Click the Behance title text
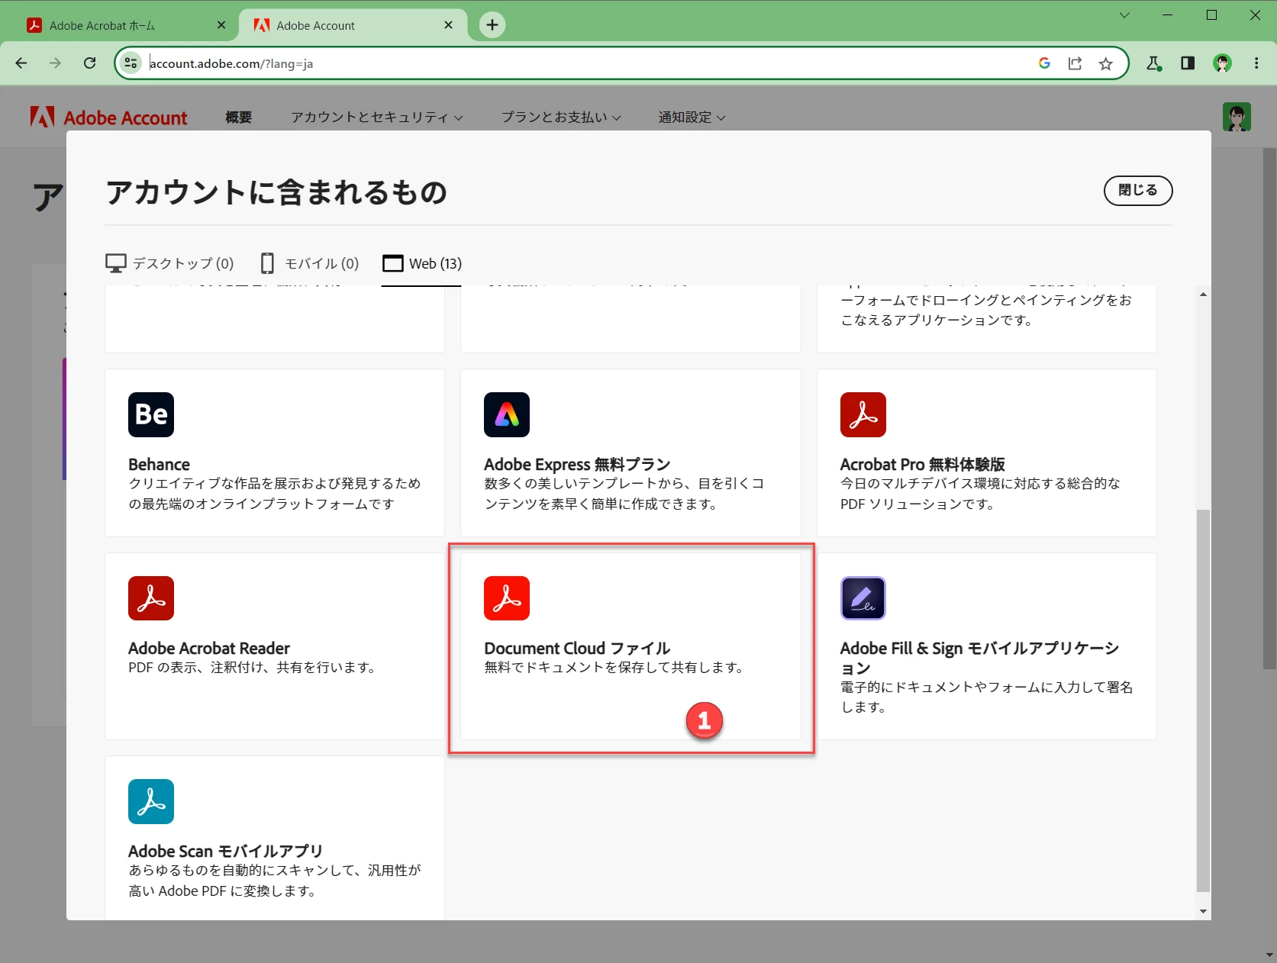This screenshot has width=1277, height=963. (x=159, y=464)
